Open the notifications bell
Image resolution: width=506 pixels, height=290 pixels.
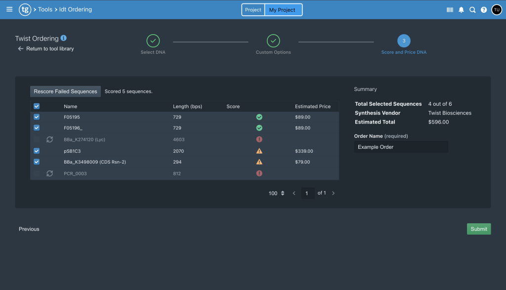coord(461,10)
